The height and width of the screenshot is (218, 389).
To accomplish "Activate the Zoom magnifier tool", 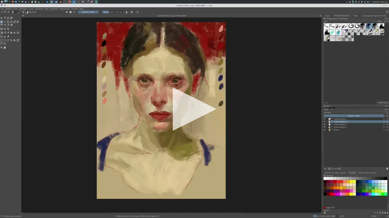I will pyautogui.click(x=2, y=47).
